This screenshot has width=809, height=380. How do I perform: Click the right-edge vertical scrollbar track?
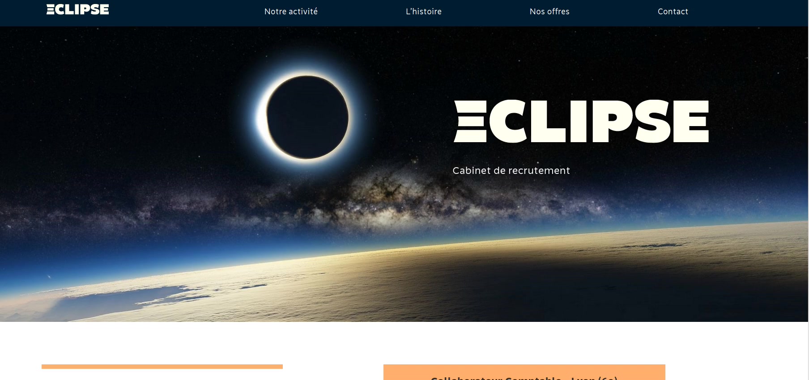point(809,190)
